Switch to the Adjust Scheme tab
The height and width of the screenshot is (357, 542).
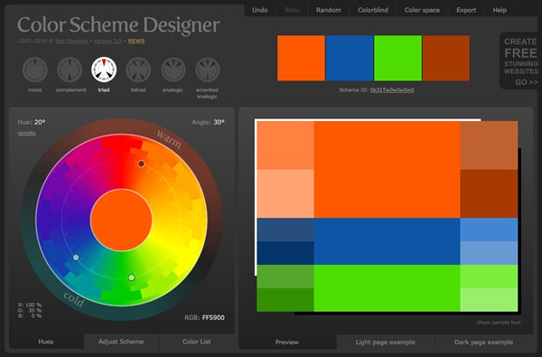click(x=121, y=342)
